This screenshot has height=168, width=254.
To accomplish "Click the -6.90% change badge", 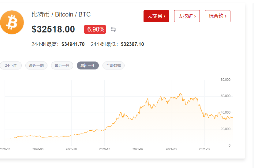I will click(x=95, y=29).
